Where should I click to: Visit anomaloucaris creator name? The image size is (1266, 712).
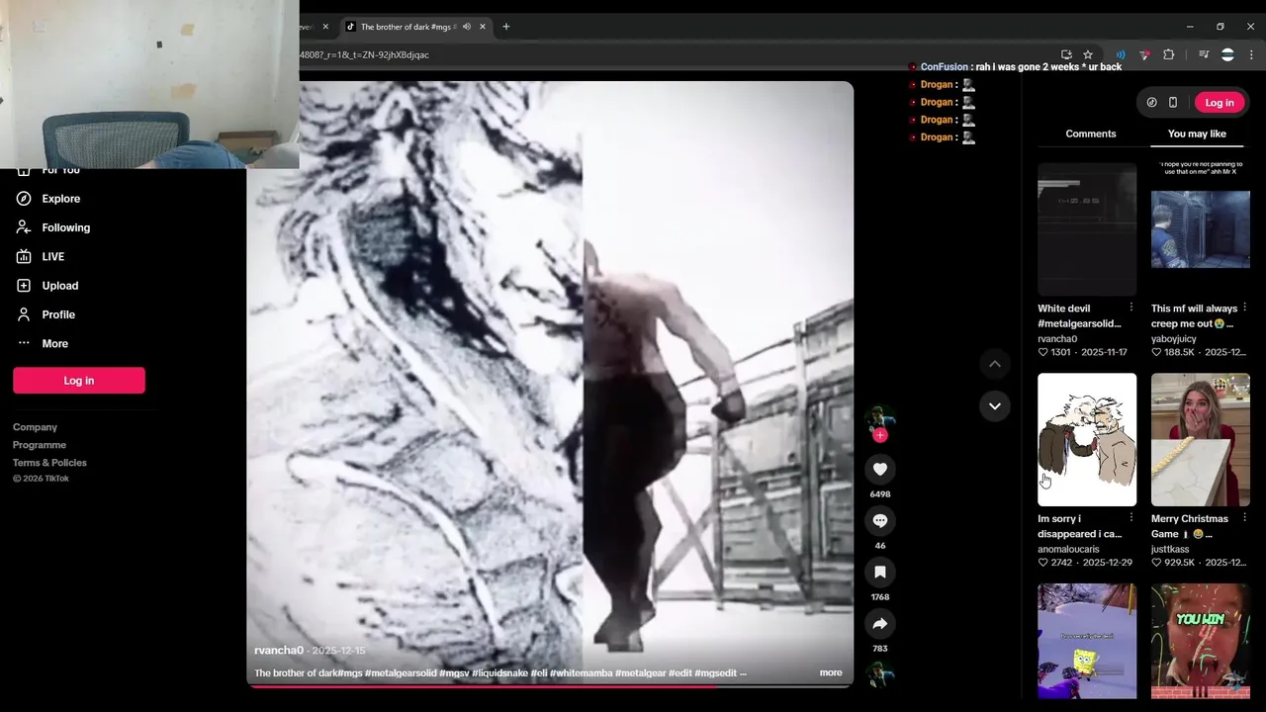[x=1068, y=549]
